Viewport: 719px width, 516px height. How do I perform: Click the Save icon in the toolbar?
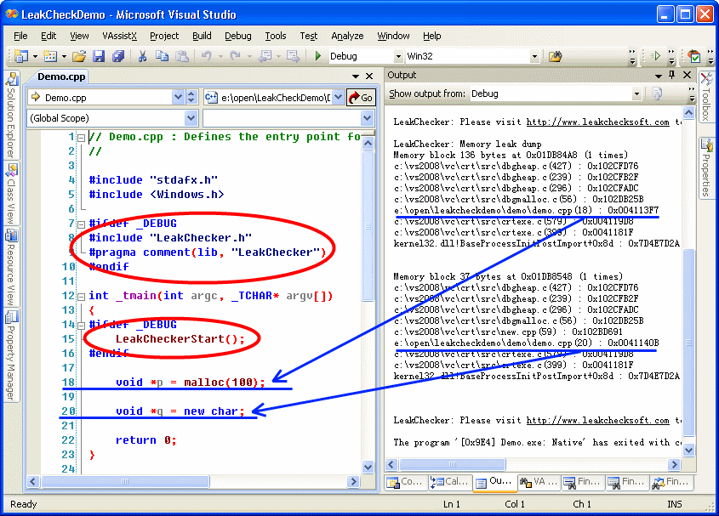click(x=99, y=56)
